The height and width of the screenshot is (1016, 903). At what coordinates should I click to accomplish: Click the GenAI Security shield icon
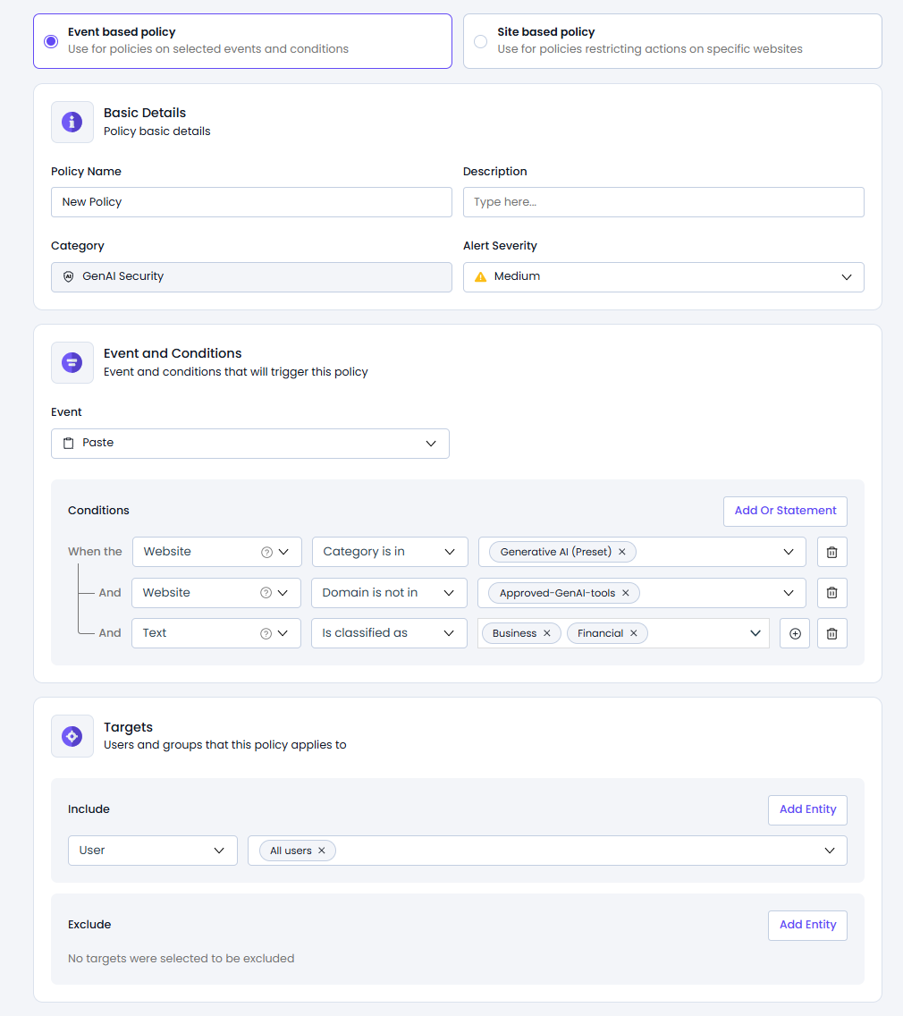69,276
